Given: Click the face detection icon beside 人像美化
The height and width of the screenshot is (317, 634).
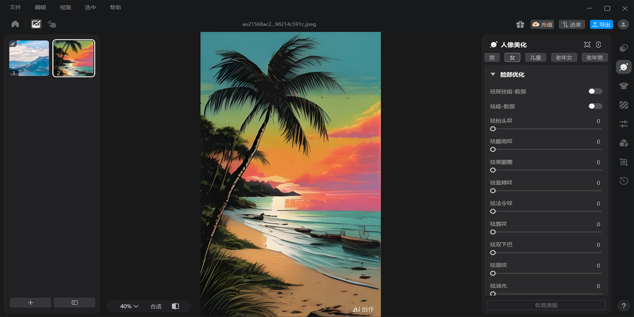Looking at the screenshot, I should 587,45.
